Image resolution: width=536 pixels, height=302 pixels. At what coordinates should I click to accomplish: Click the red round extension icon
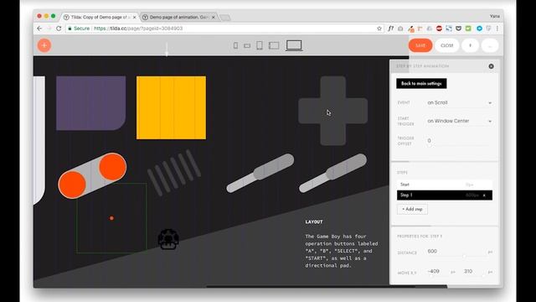[439, 29]
